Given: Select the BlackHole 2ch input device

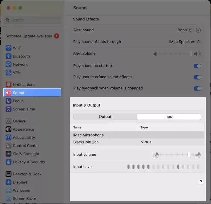Looking at the screenshot, I should tap(137, 142).
